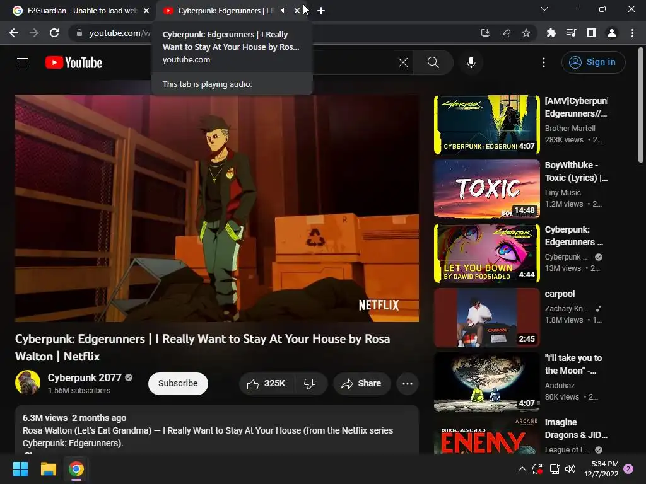Viewport: 646px width, 484px height.
Task: Open the Windows Start menu
Action: [x=20, y=469]
